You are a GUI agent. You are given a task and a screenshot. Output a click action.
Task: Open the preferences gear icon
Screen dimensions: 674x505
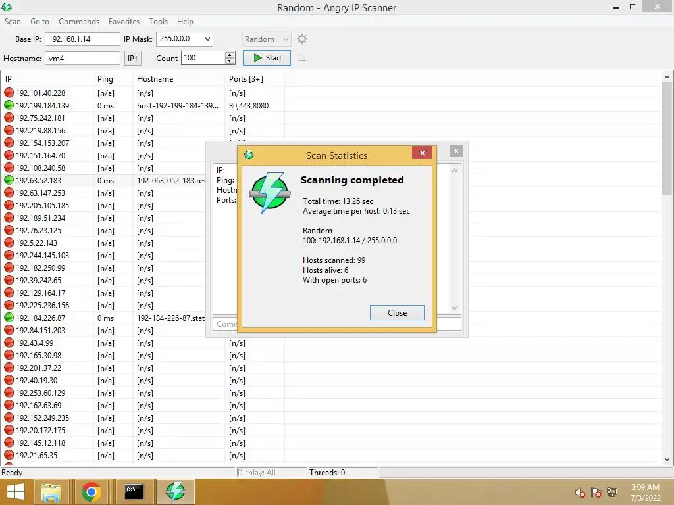click(302, 39)
